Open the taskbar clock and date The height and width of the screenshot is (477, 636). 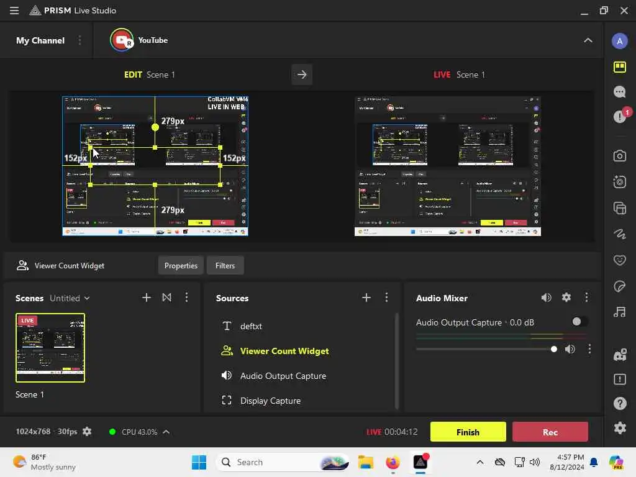coord(566,462)
